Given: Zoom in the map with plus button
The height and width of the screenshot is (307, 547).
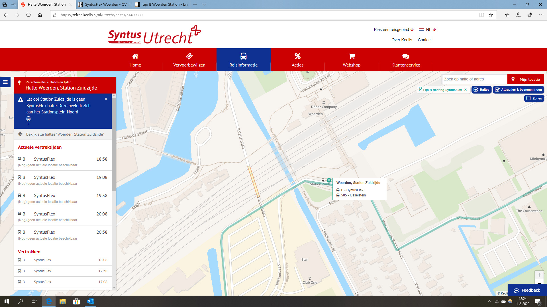Looking at the screenshot, I should click(539, 275).
